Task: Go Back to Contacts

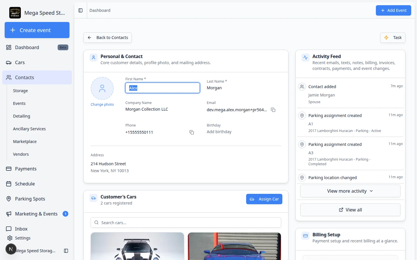Action: point(108,38)
